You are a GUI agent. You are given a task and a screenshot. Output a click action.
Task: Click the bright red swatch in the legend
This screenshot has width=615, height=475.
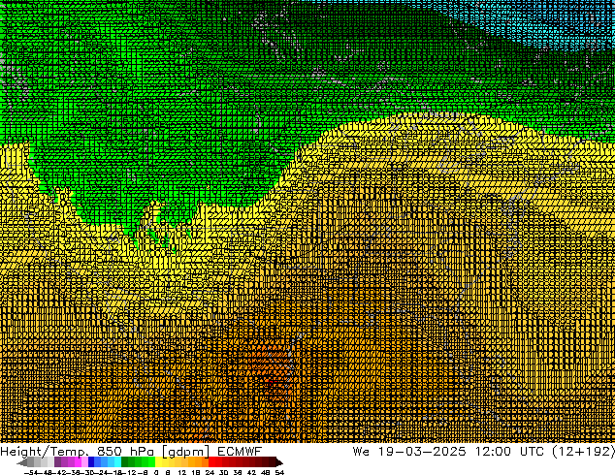[x=211, y=462]
